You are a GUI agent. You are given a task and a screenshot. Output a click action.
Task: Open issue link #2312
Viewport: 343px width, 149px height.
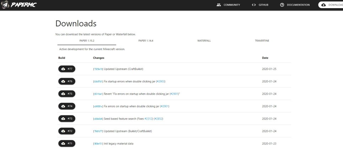pos(148,118)
